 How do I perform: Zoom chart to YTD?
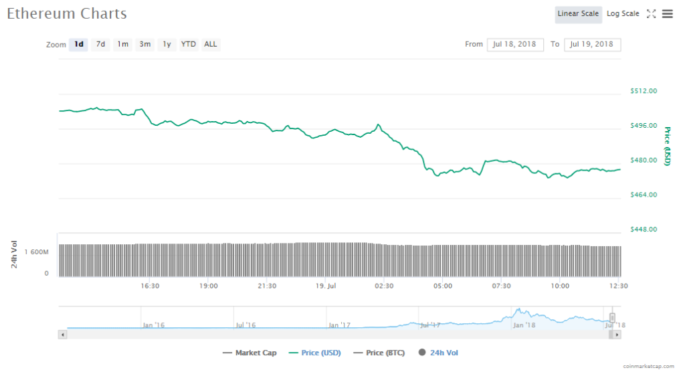click(189, 45)
